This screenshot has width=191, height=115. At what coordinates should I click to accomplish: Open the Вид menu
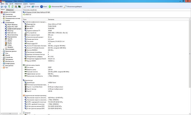click(x=7, y=4)
